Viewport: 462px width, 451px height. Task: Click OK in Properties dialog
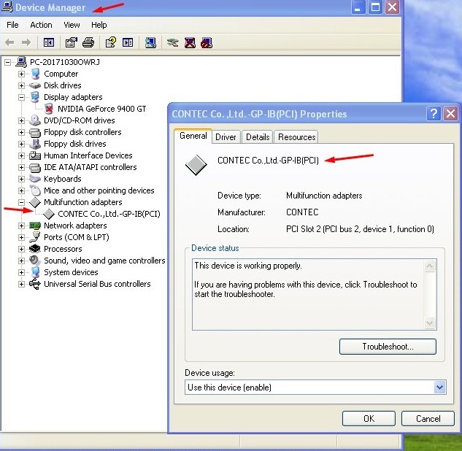tap(369, 419)
